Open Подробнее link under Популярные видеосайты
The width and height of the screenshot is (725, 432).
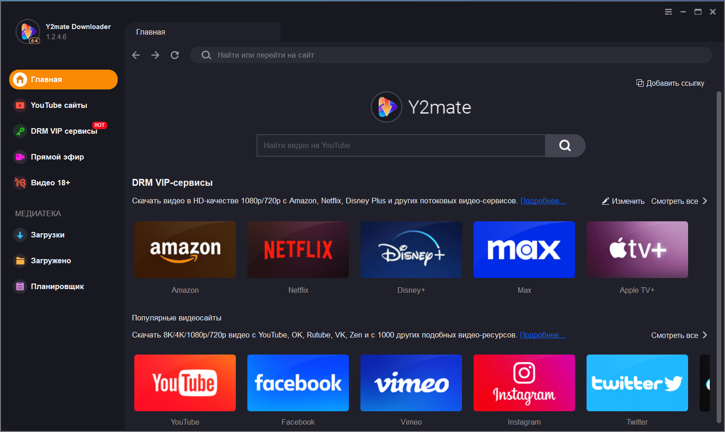click(543, 335)
